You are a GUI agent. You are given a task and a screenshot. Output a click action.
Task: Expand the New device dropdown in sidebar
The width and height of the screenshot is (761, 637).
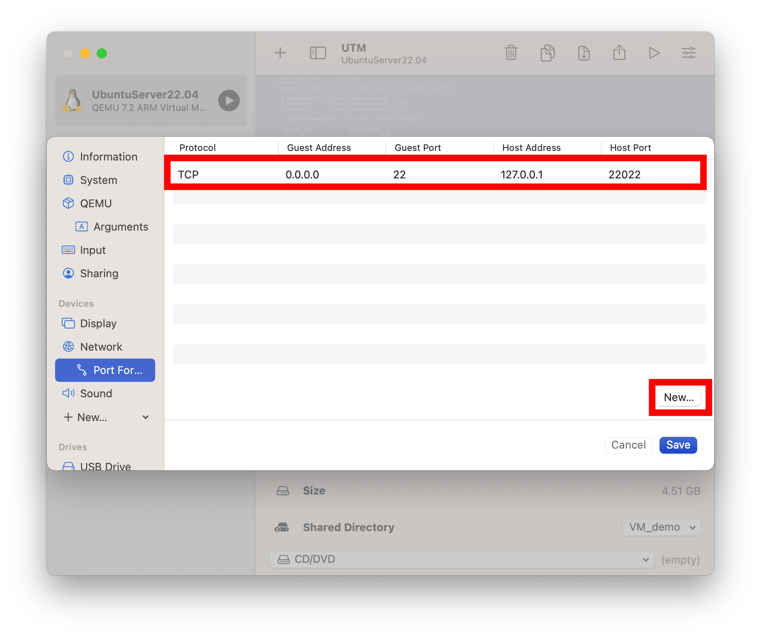point(106,417)
